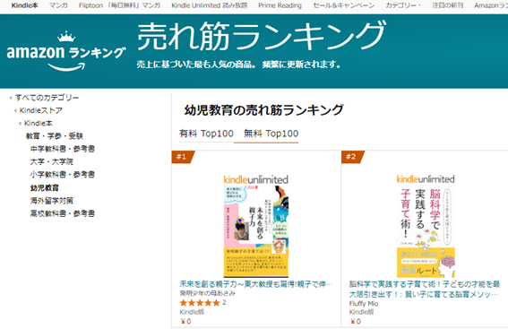Open the review count 2
The image size is (508, 329).
[224, 303]
